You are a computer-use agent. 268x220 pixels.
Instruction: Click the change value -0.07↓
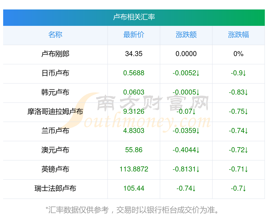coord(186,112)
